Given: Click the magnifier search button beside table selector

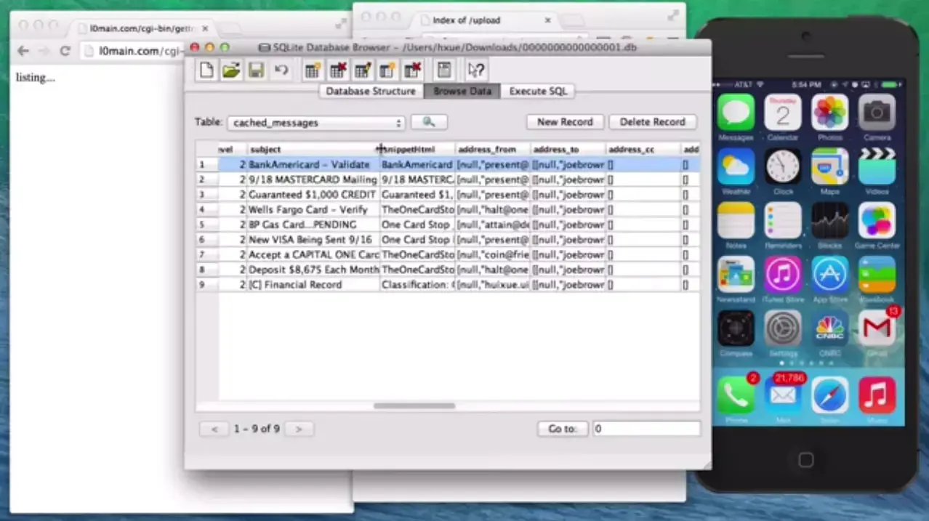Looking at the screenshot, I should pos(429,122).
